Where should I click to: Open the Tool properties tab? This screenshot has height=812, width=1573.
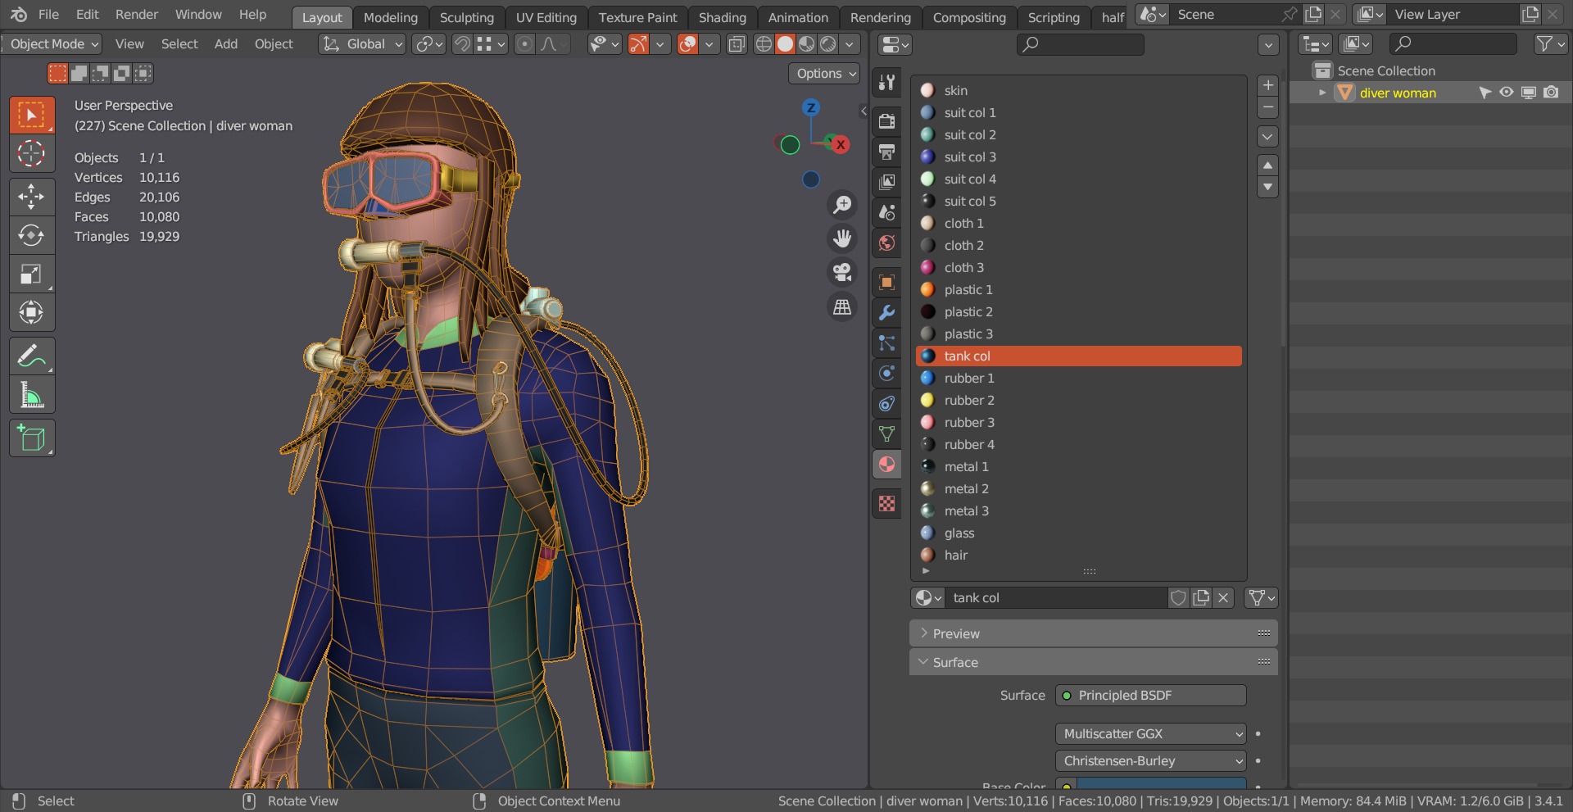[x=887, y=82]
